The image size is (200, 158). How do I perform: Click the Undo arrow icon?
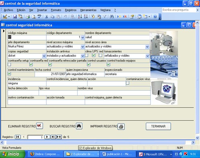tap(65, 16)
